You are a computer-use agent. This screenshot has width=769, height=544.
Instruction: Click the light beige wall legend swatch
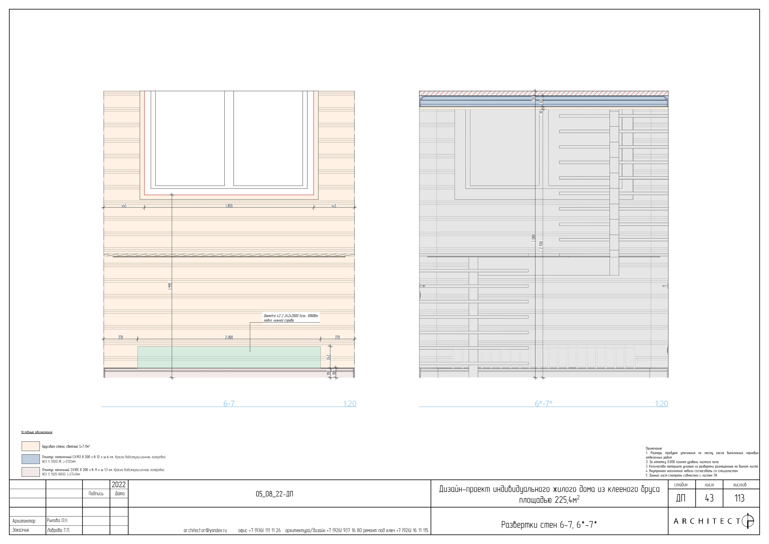point(30,446)
